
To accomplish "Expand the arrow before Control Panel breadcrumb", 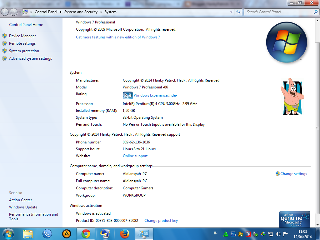I will point(31,12).
